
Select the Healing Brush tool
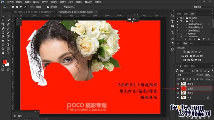click(3, 28)
